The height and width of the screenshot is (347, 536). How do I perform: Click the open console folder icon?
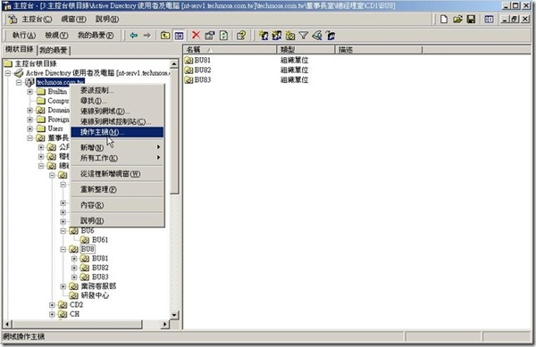(x=457, y=19)
